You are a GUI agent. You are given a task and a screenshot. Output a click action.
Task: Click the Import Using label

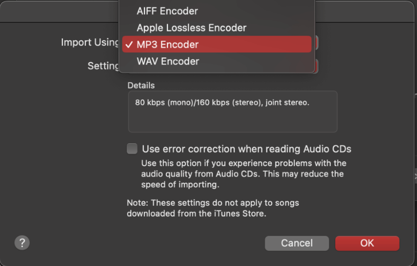tap(90, 42)
